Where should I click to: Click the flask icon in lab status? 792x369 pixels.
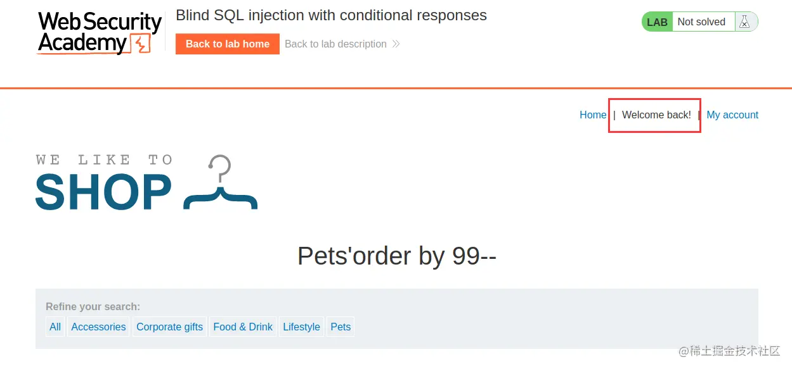tap(744, 22)
